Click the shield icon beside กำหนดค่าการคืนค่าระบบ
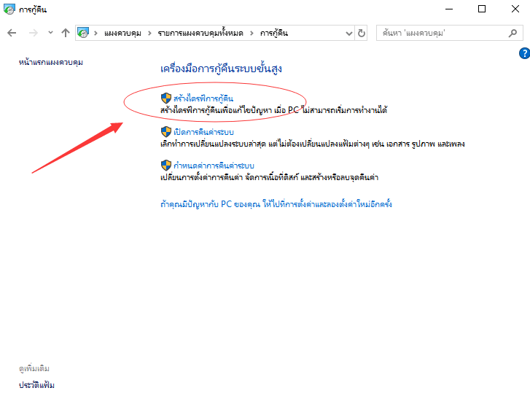Image resolution: width=530 pixels, height=404 pixels. tap(165, 166)
